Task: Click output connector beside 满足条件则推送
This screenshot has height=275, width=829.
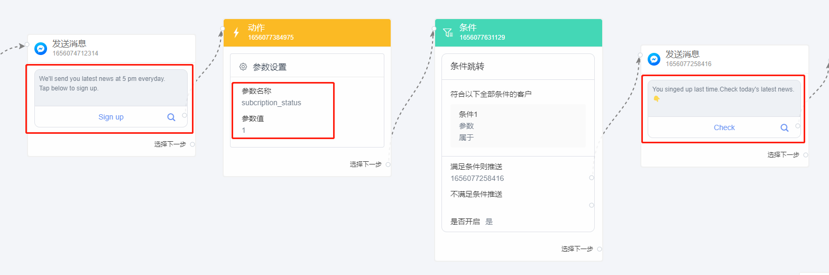Action: (592, 178)
